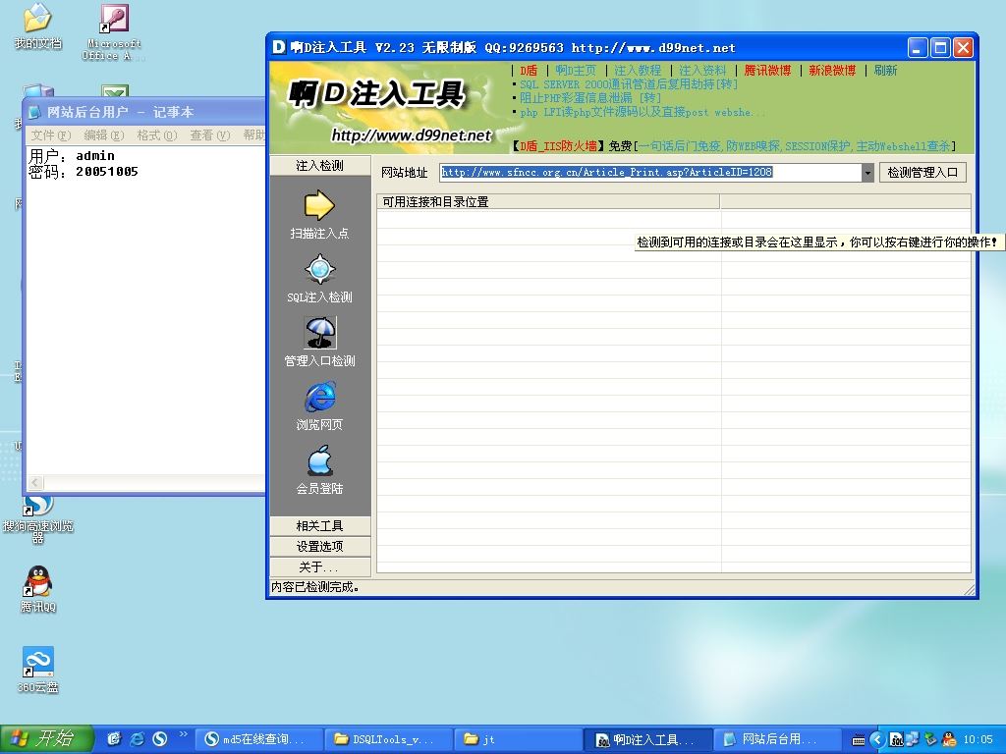
Task: Click the http://www.d99net.net banner logo text
Action: point(412,135)
